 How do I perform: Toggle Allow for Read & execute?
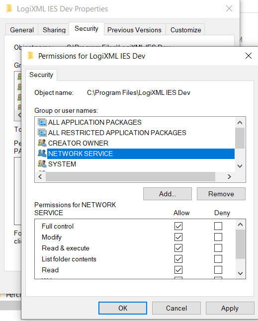click(x=178, y=248)
